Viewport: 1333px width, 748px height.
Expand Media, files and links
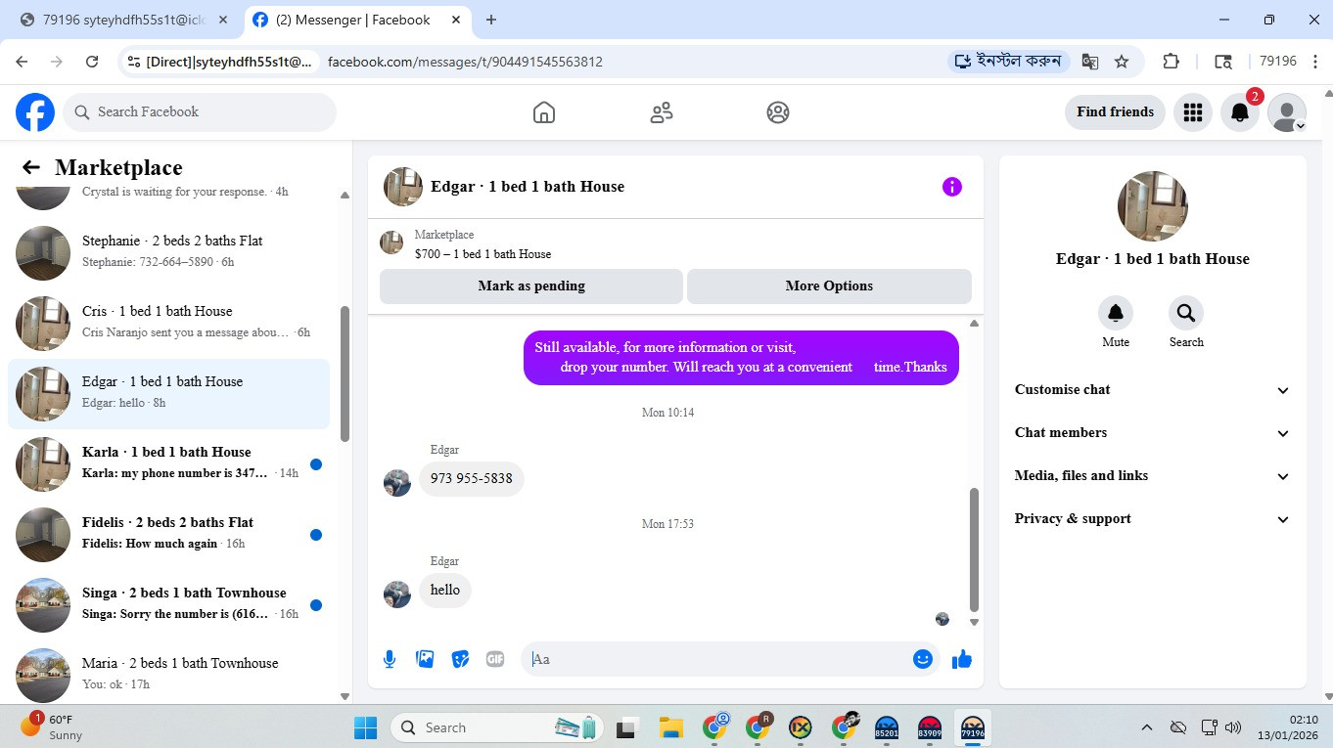1153,476
